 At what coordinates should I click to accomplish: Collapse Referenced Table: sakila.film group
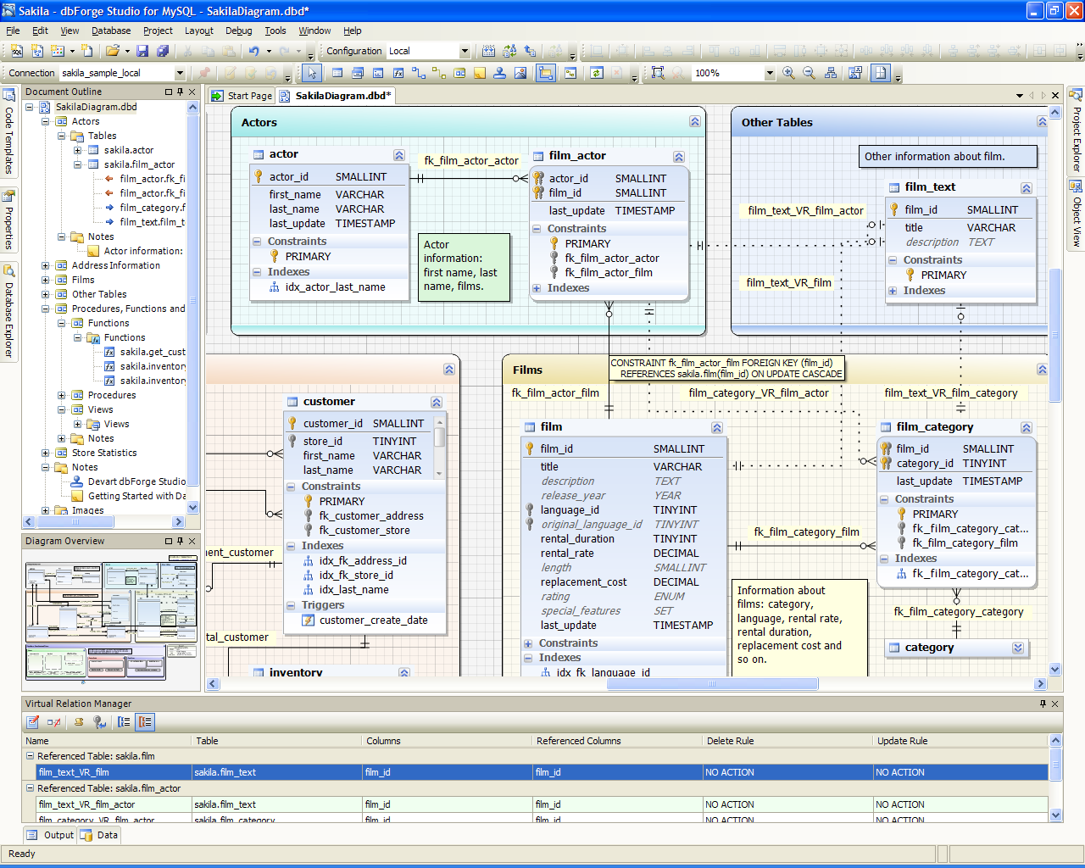click(30, 756)
